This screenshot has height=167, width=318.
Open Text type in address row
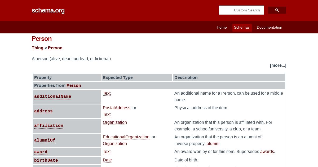(107, 115)
